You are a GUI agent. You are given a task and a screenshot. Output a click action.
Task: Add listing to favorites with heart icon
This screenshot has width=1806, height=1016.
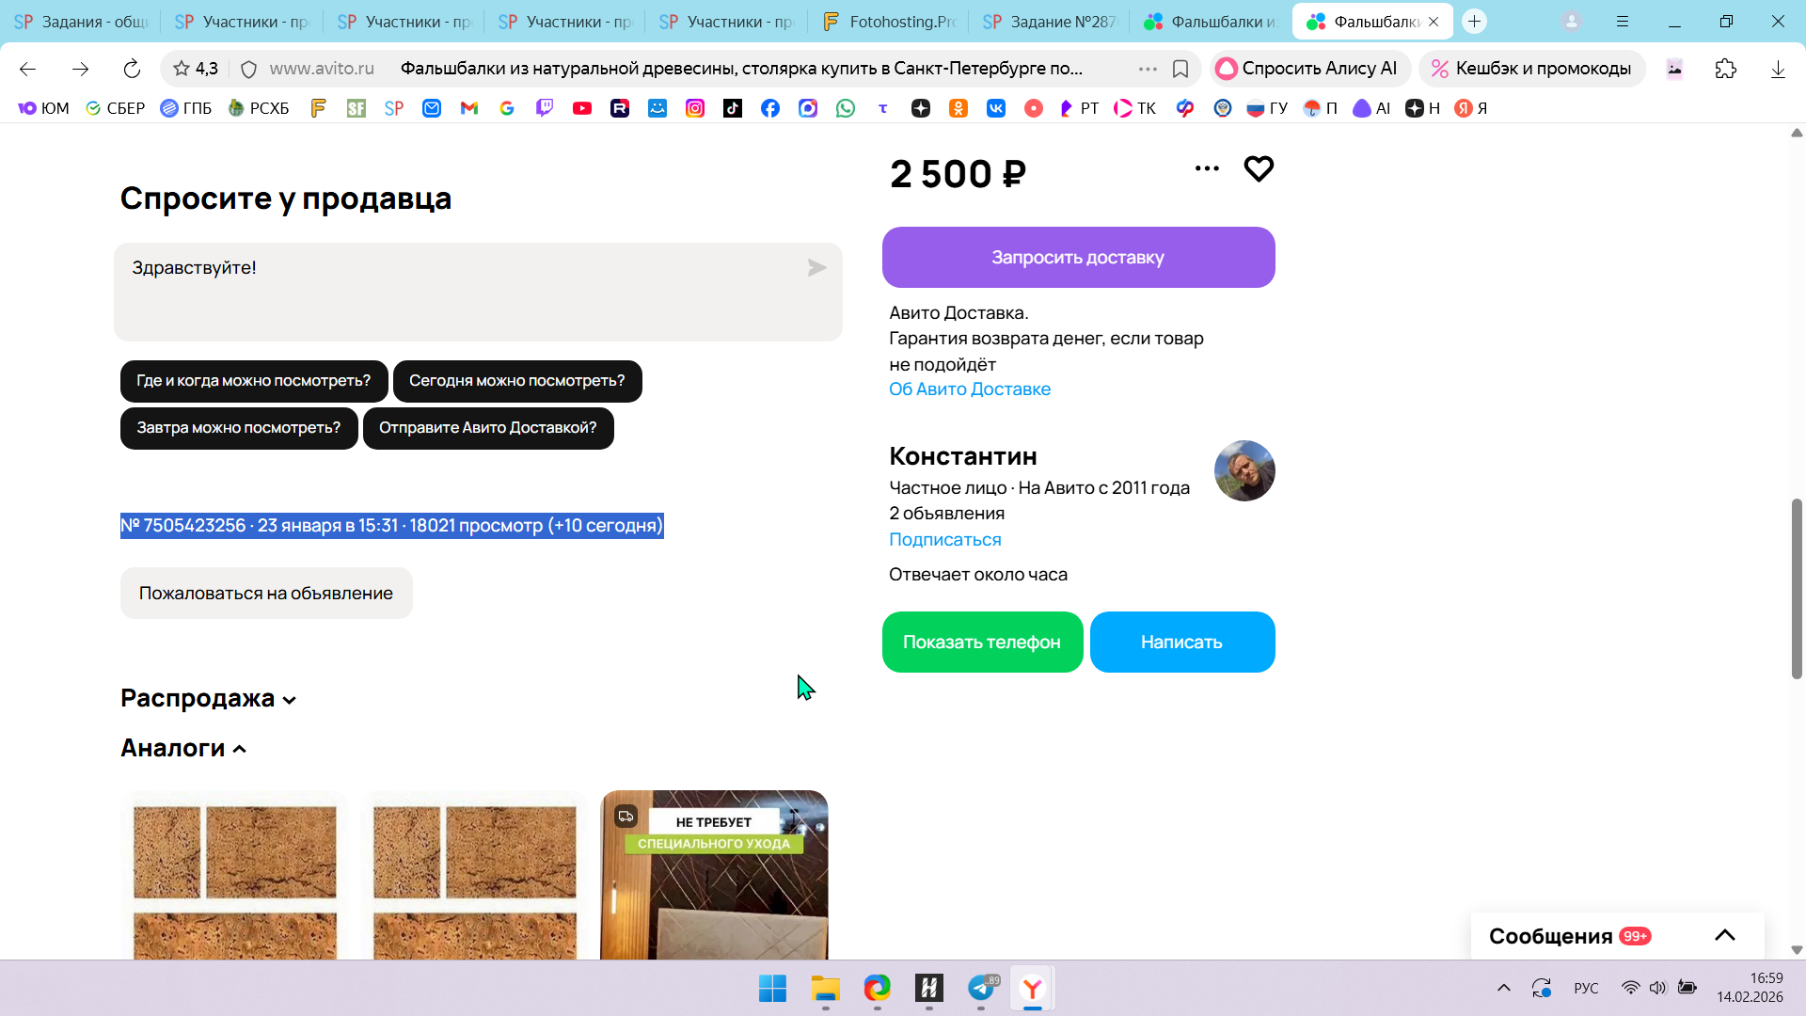[1259, 169]
